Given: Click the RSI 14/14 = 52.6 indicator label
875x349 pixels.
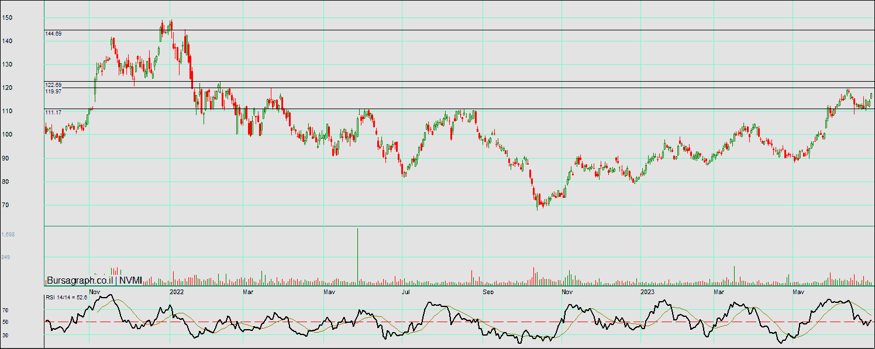Looking at the screenshot, I should 66,297.
